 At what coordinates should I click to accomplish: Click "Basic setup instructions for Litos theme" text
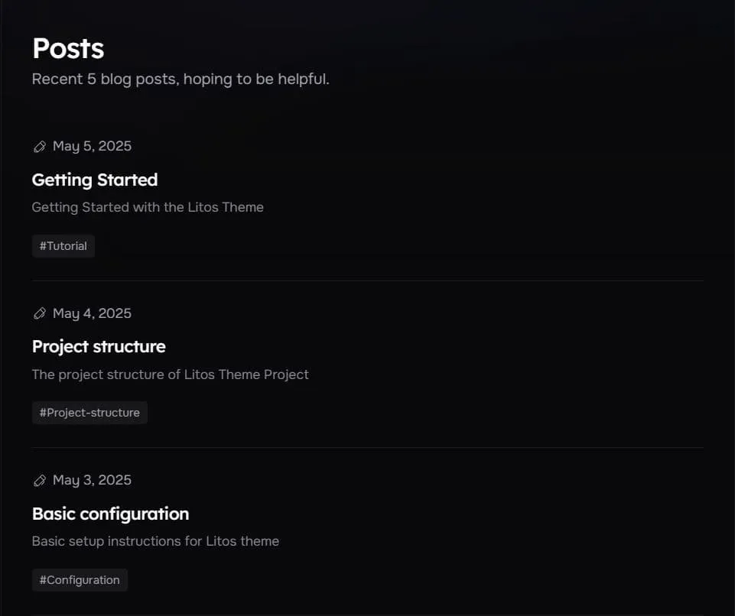[155, 541]
